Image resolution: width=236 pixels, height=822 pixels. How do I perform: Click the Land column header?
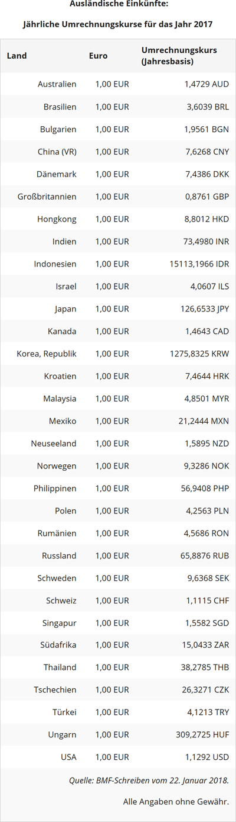[x=17, y=56]
